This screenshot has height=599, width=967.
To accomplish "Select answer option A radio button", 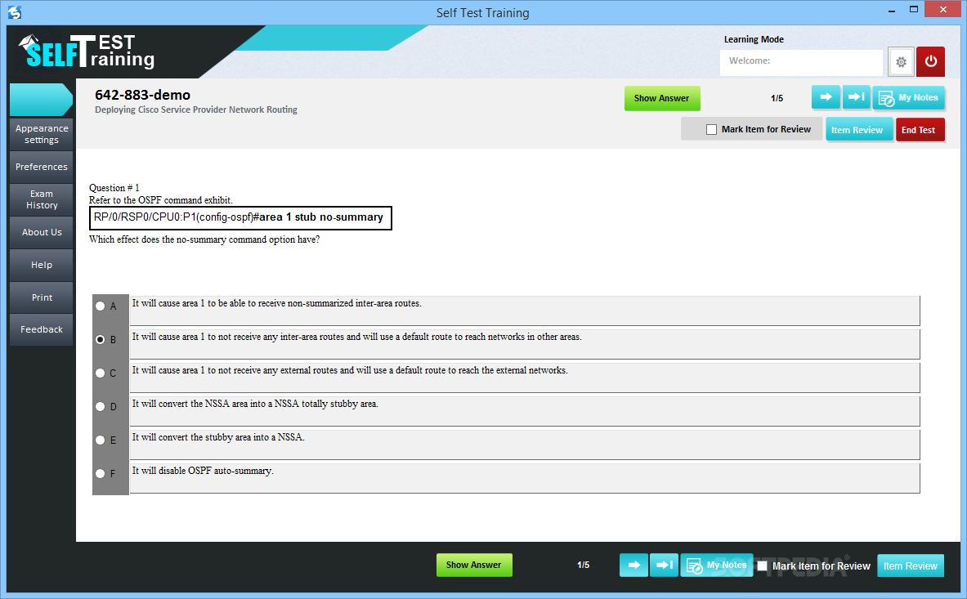I will pyautogui.click(x=100, y=306).
